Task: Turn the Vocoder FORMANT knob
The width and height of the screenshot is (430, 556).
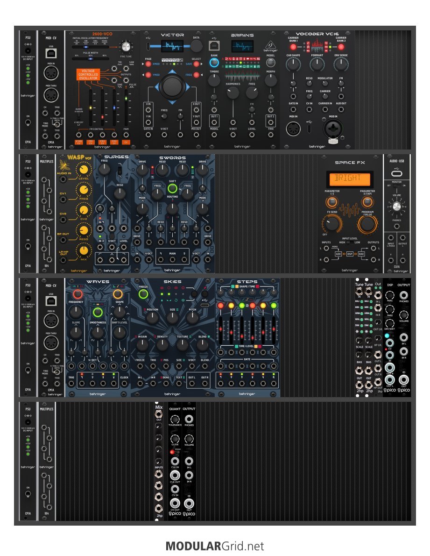Action: [317, 64]
